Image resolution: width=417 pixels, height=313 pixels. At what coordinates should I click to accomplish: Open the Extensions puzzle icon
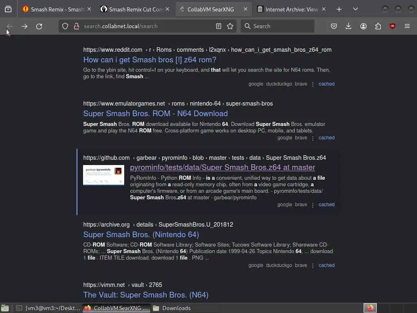378,26
